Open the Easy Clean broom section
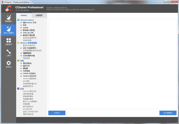Screen dimensions: 179x124 click(9, 19)
